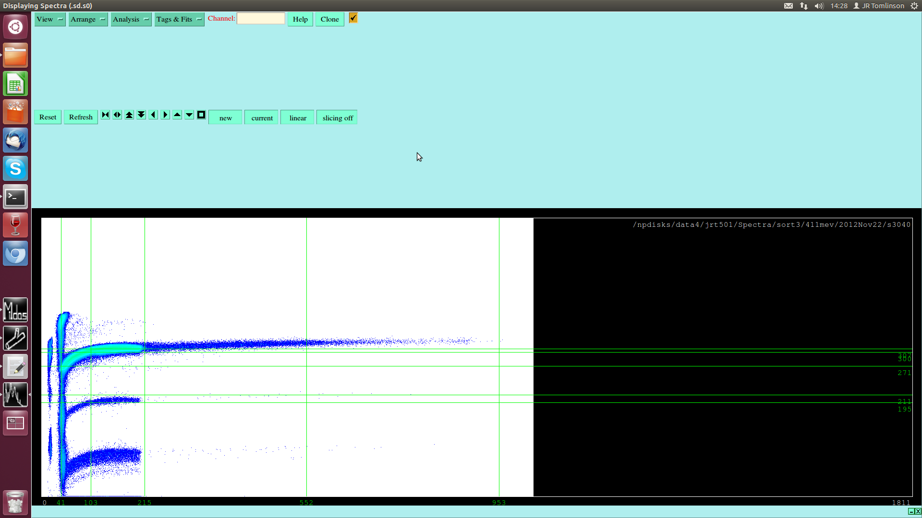Launch LibreOffice Calc spreadsheet from dock

15,83
